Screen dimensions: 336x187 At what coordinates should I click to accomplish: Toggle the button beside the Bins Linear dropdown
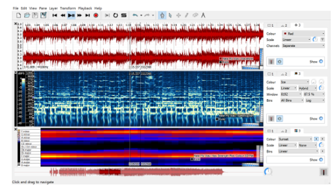(323, 151)
